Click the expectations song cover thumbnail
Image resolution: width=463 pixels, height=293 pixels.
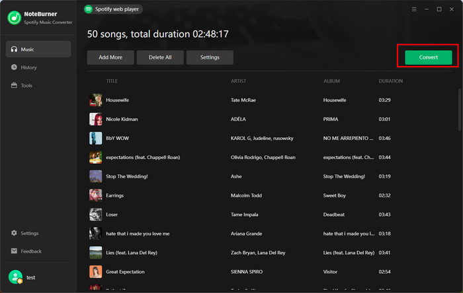pos(96,157)
